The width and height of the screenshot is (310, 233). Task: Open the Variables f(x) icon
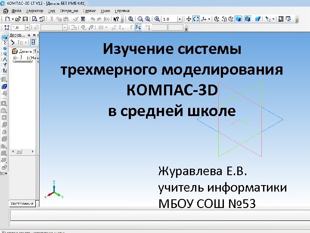click(107, 19)
